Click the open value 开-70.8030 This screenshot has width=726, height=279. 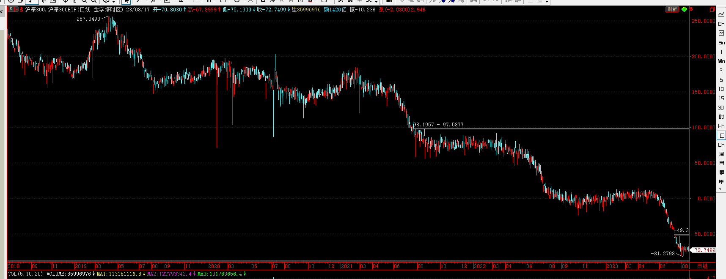(x=168, y=9)
